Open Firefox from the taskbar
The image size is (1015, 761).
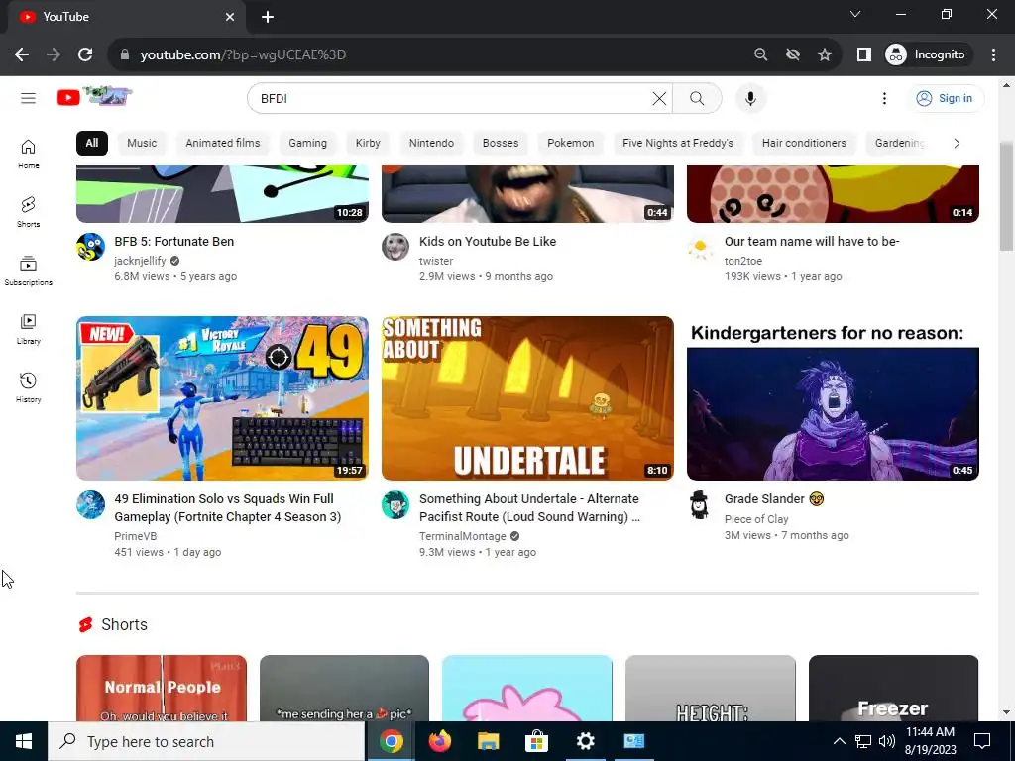[440, 741]
